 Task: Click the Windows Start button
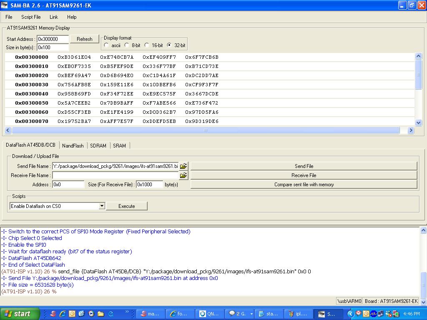pyautogui.click(x=20, y=314)
